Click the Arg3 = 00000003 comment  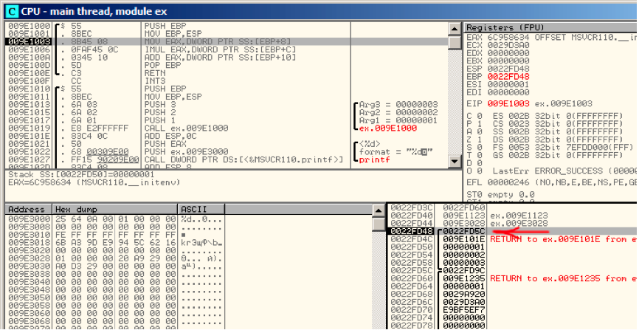coord(398,104)
